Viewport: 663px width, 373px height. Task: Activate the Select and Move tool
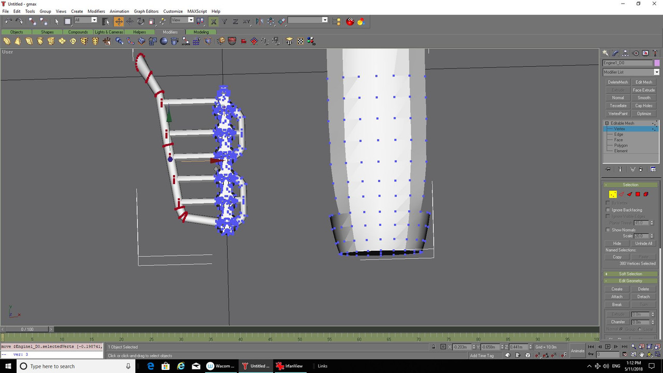click(x=119, y=21)
